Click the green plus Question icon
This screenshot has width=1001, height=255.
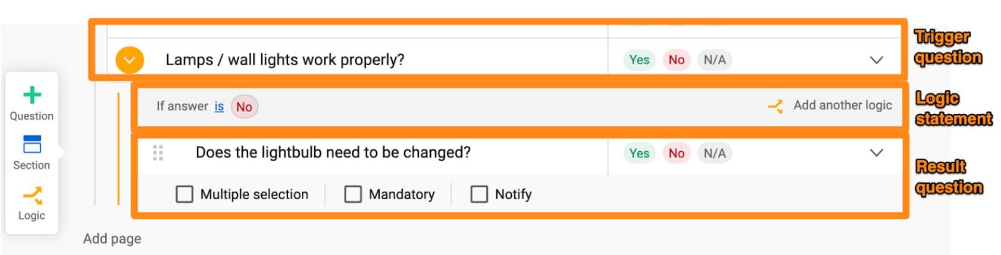32,96
